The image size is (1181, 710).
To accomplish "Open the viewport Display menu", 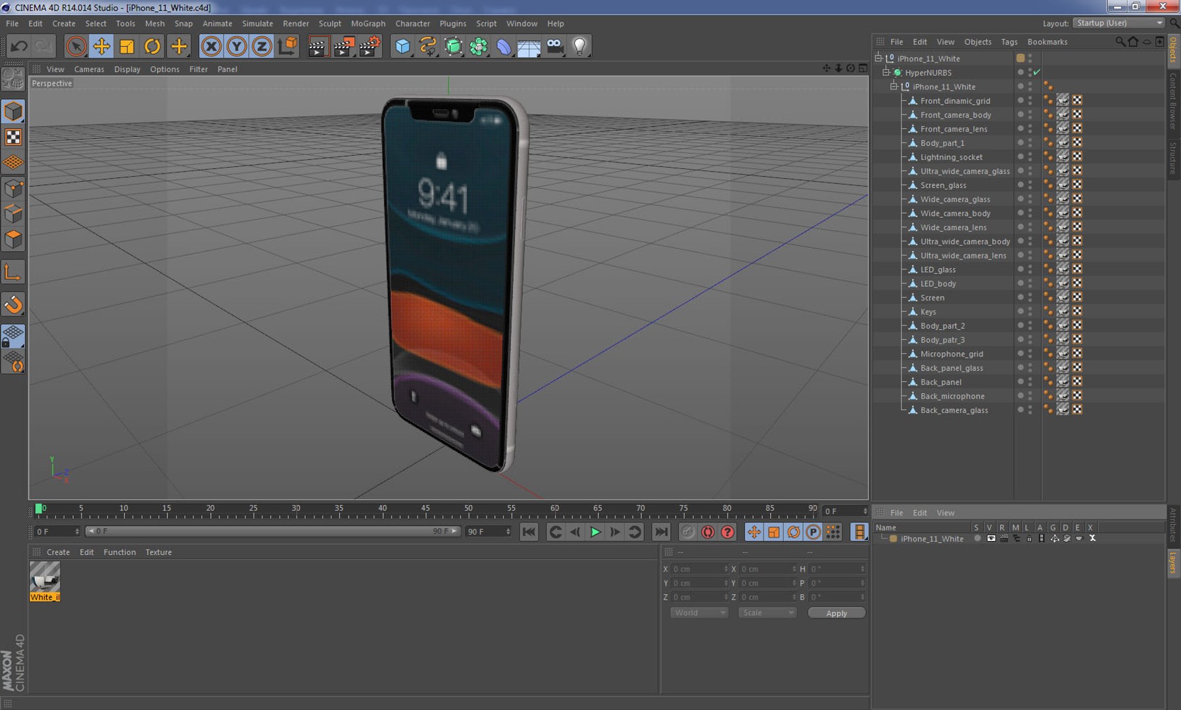I will click(127, 69).
